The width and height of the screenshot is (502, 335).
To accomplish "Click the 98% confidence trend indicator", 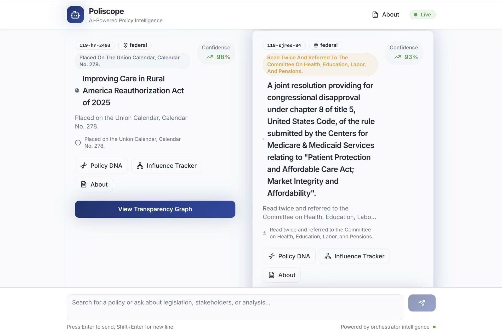I will coord(218,57).
